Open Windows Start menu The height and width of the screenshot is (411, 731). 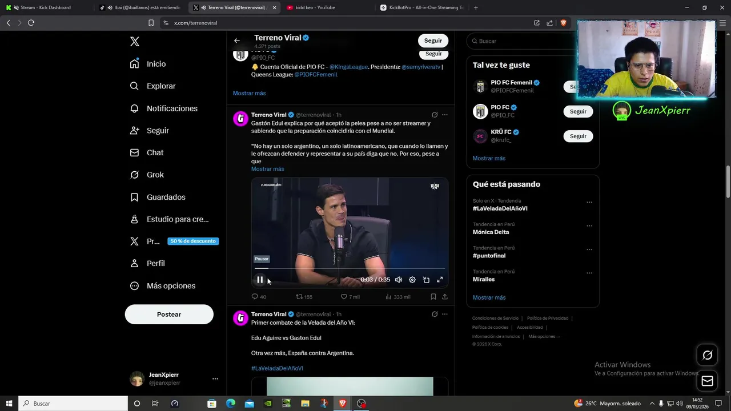9,403
